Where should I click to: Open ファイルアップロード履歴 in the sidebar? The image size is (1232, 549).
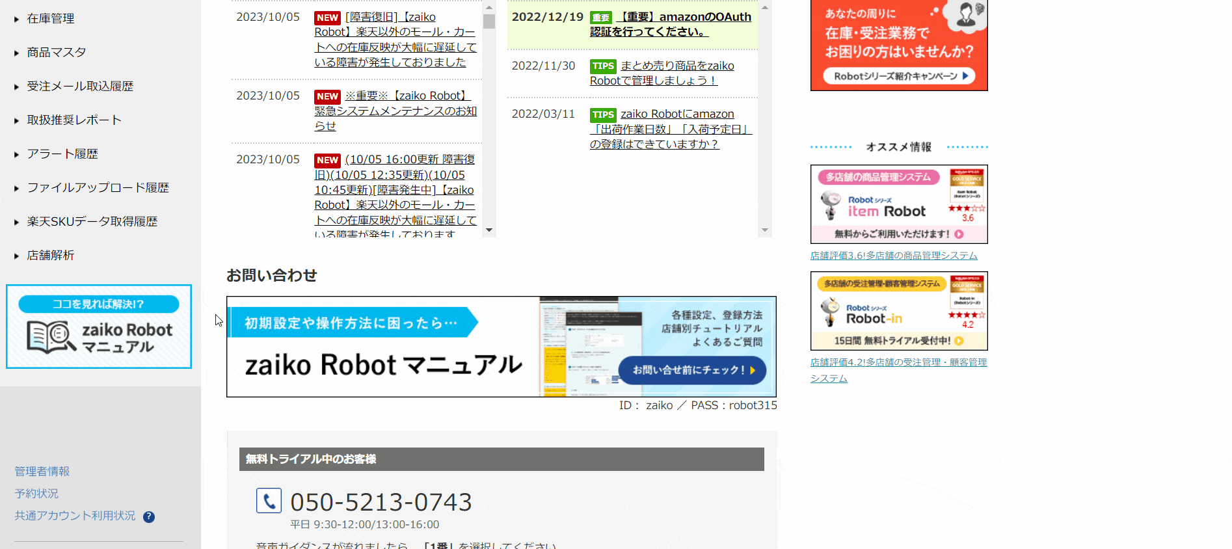pos(98,188)
